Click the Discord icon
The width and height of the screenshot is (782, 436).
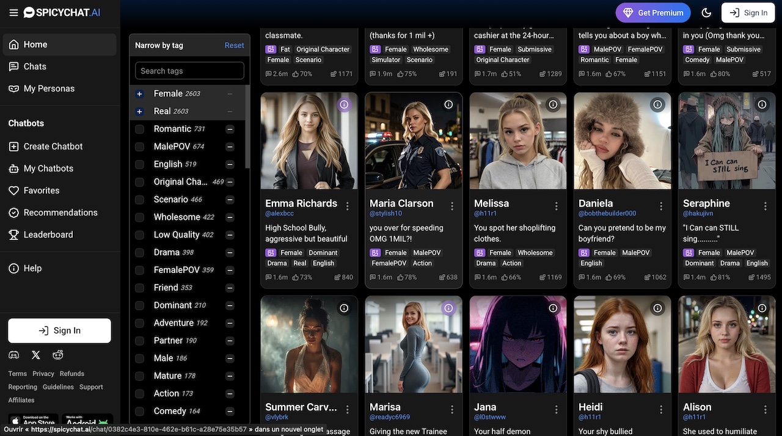(x=13, y=355)
